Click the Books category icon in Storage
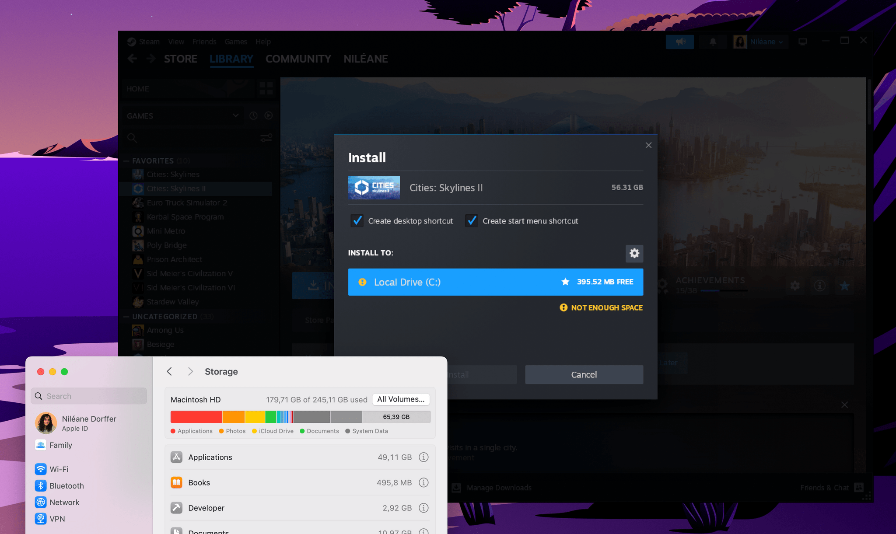This screenshot has height=534, width=896. pyautogui.click(x=176, y=482)
